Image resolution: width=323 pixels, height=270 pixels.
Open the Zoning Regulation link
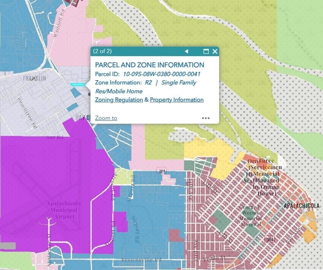click(x=119, y=100)
